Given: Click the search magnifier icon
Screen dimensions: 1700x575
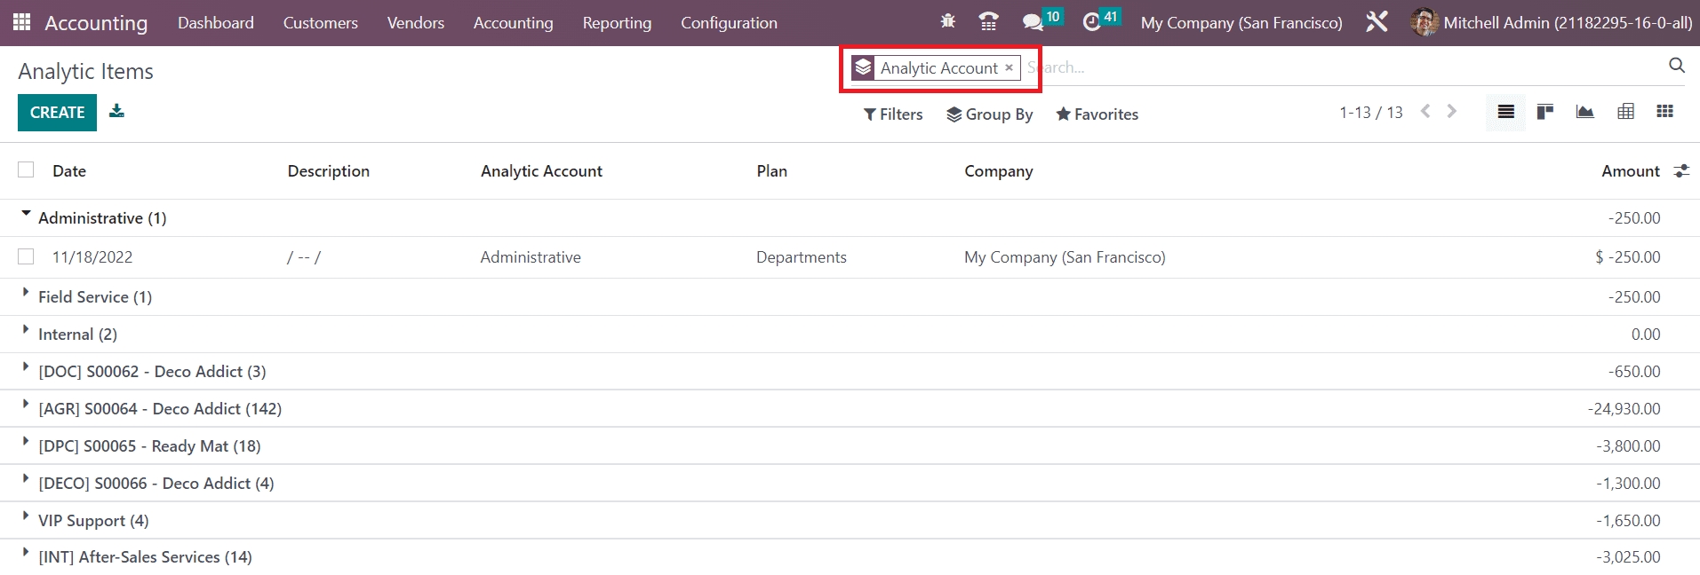Looking at the screenshot, I should (1676, 66).
